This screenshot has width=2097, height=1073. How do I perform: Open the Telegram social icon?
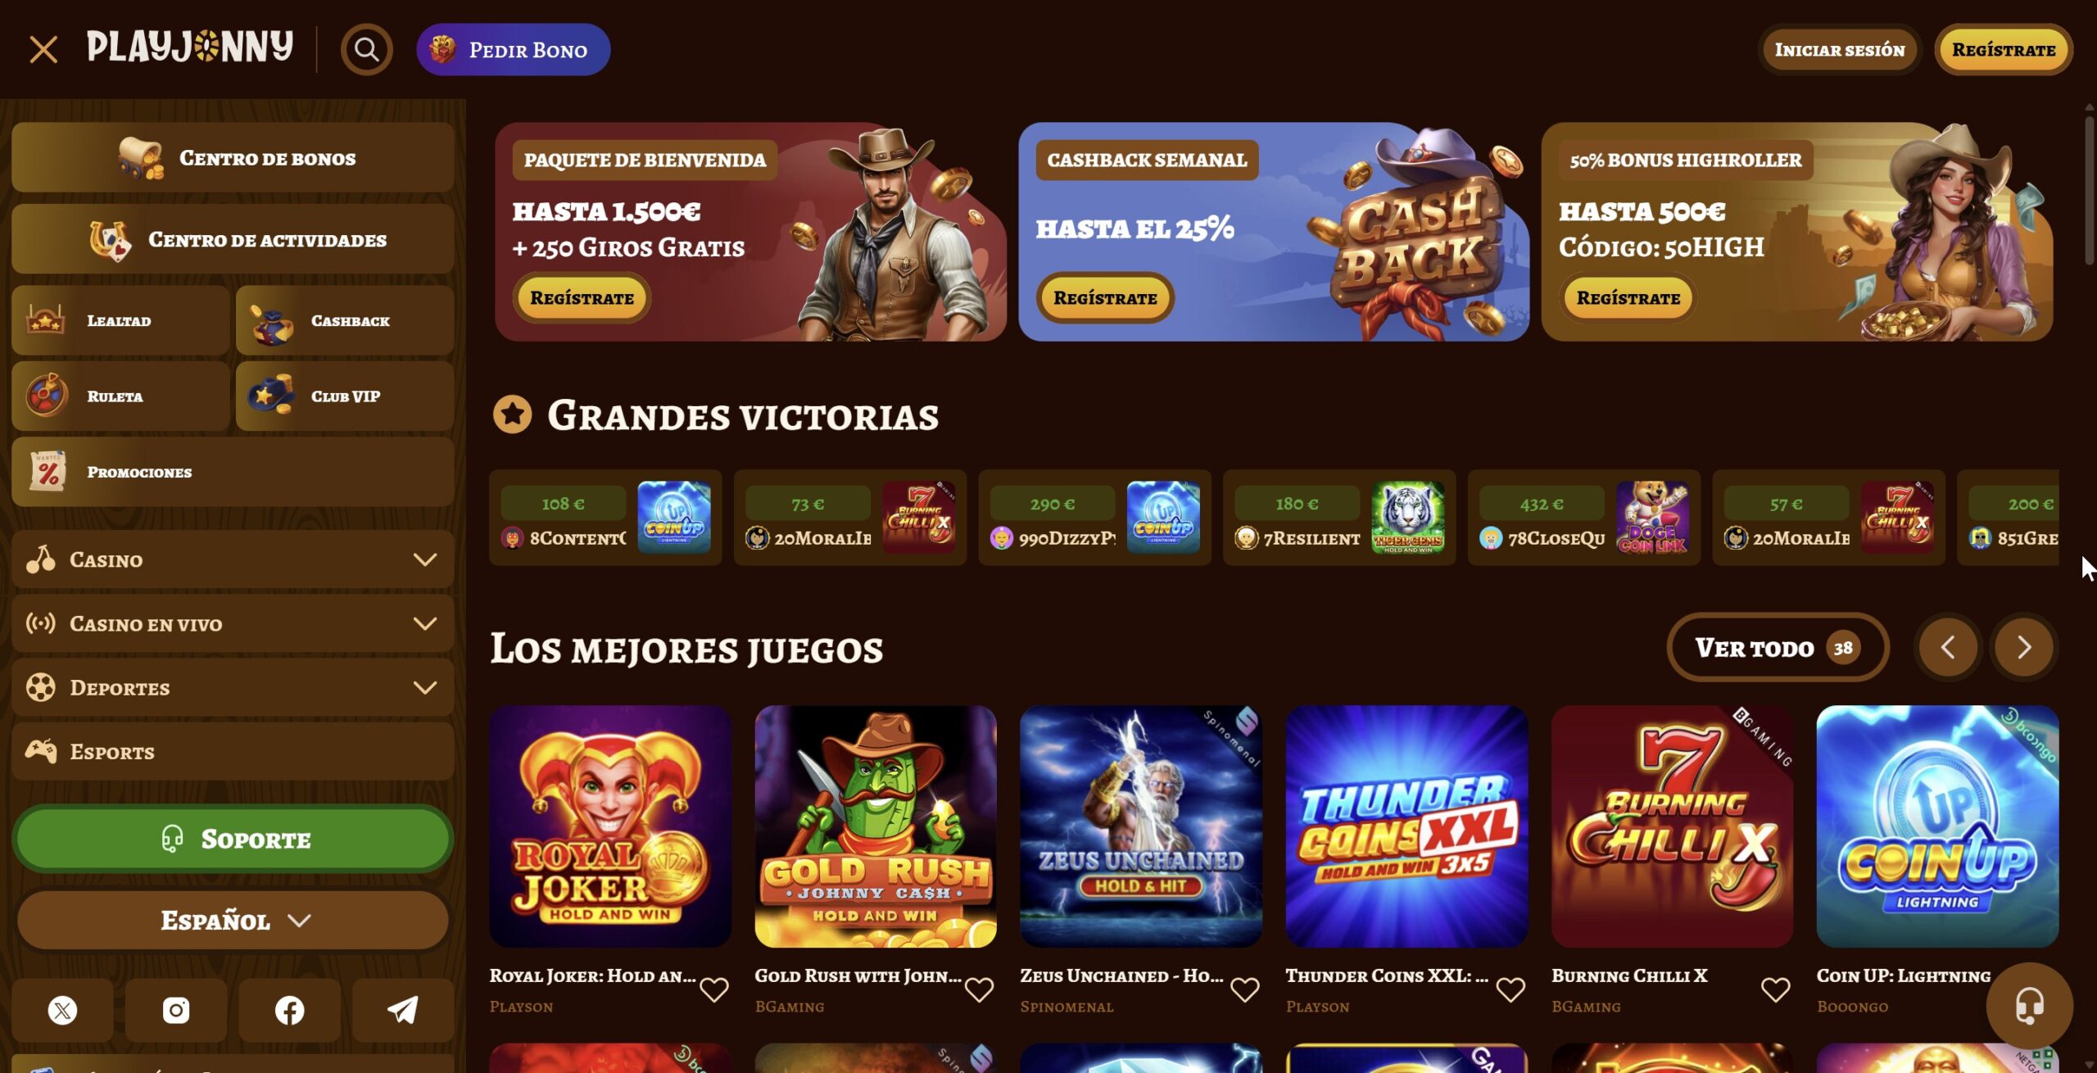pos(403,1010)
